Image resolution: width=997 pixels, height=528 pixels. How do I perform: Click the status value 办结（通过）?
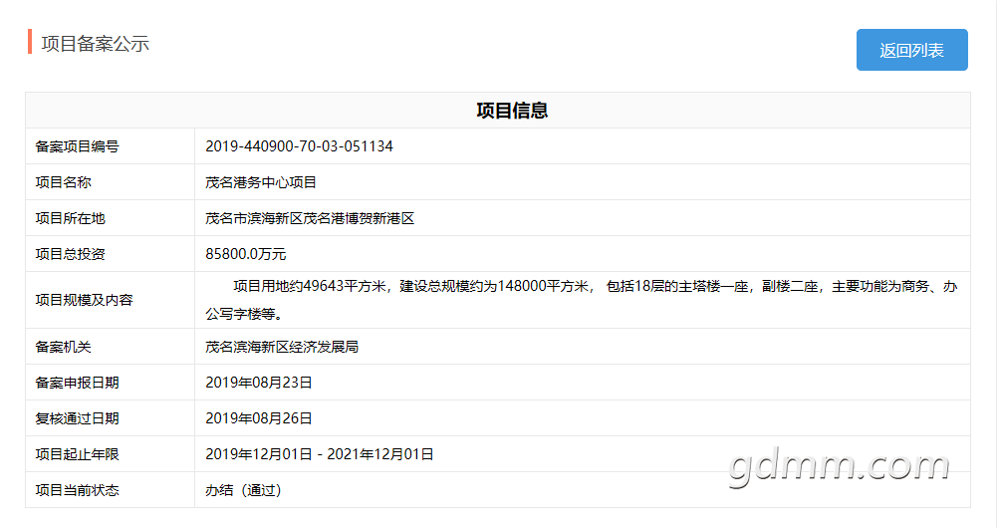coord(244,490)
